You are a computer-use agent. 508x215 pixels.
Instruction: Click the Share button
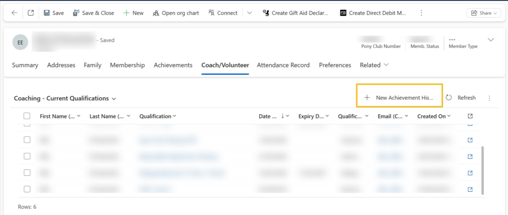click(483, 13)
